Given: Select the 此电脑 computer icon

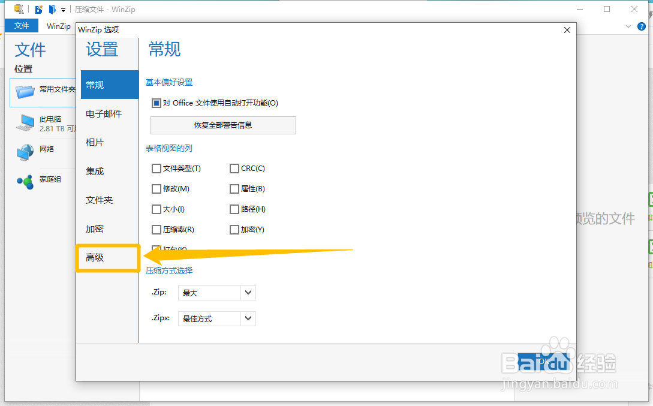Looking at the screenshot, I should click(x=25, y=123).
